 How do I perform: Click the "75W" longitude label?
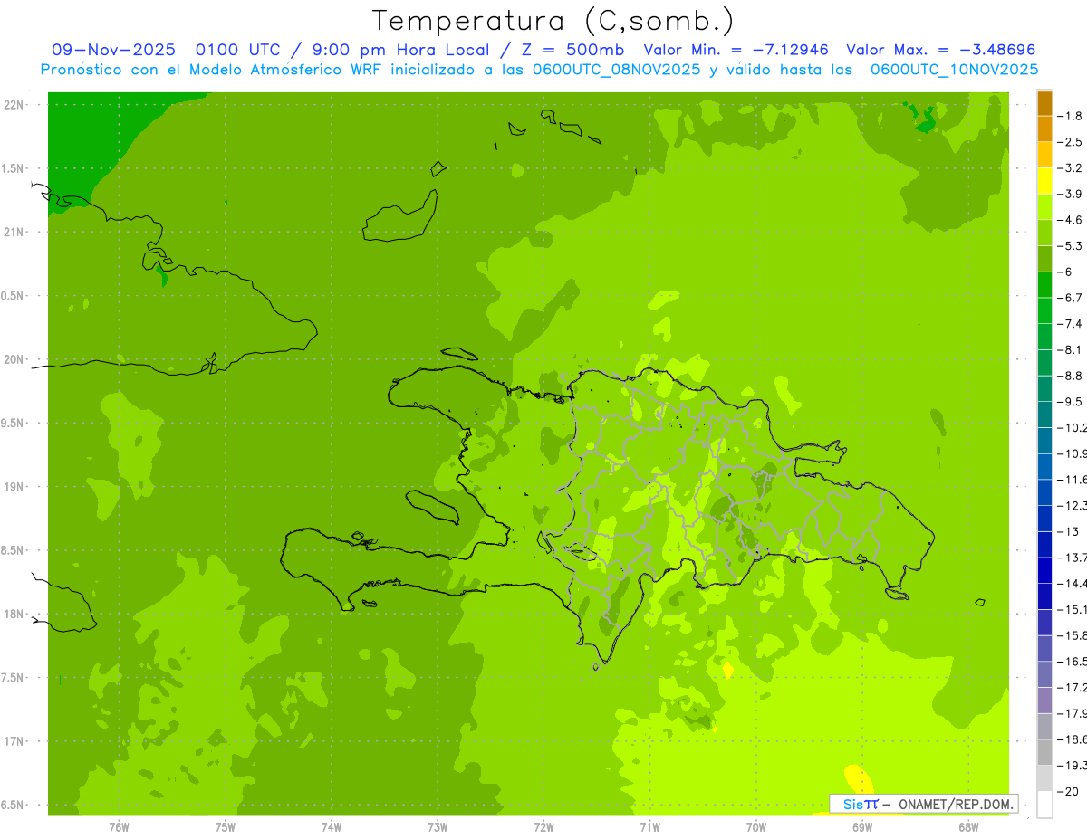226,826
